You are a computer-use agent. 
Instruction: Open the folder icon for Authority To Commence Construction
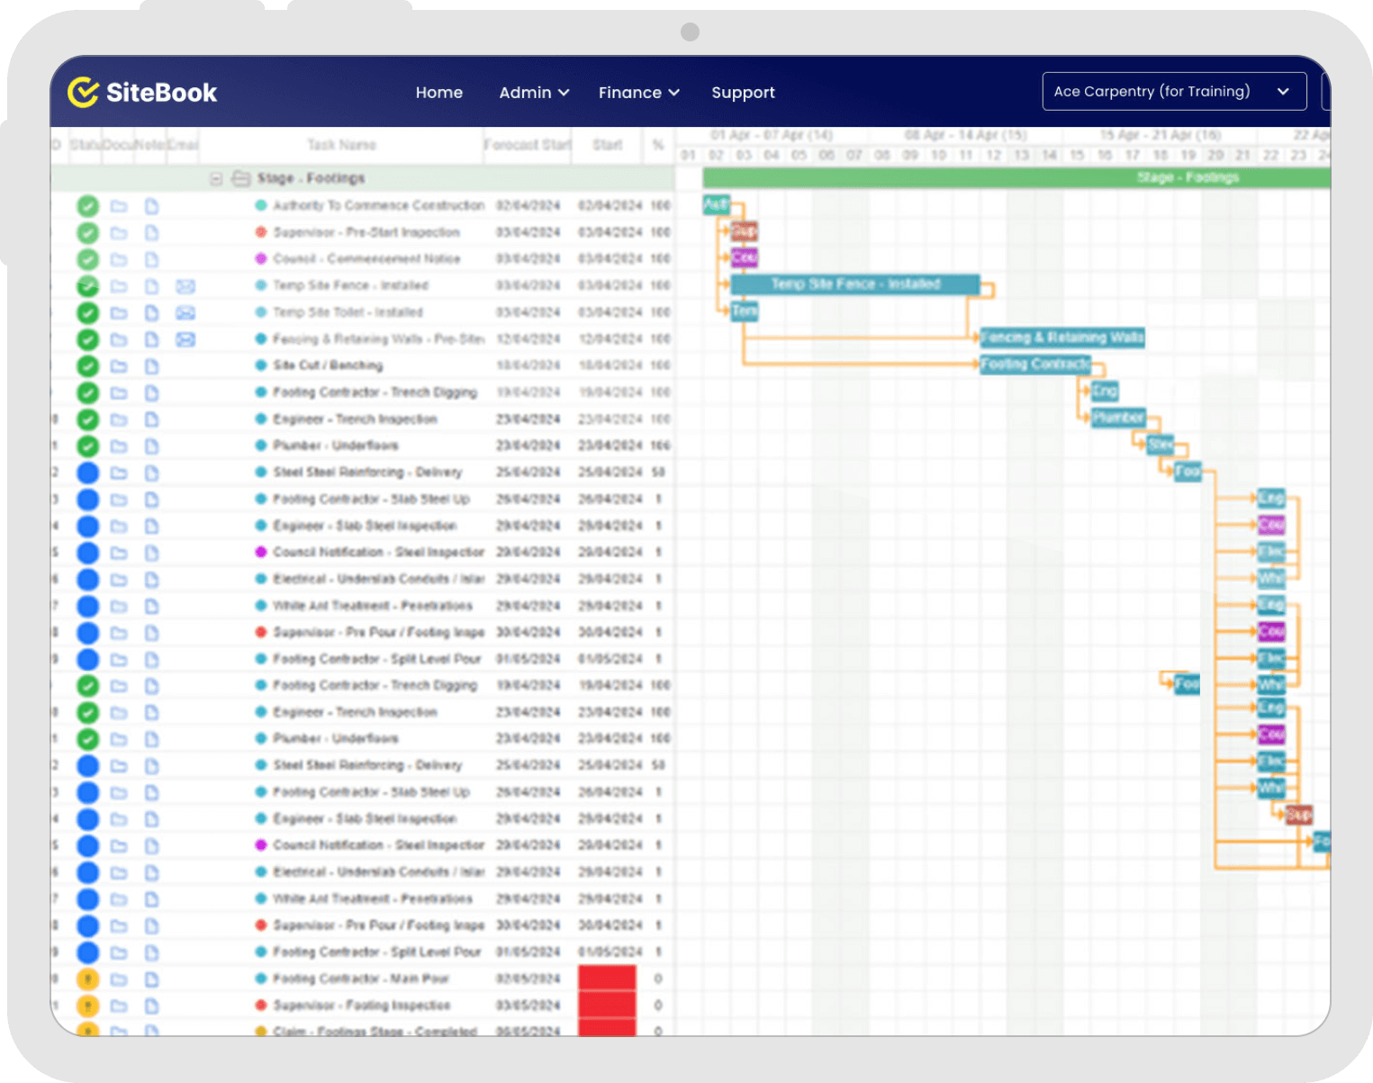(x=118, y=205)
